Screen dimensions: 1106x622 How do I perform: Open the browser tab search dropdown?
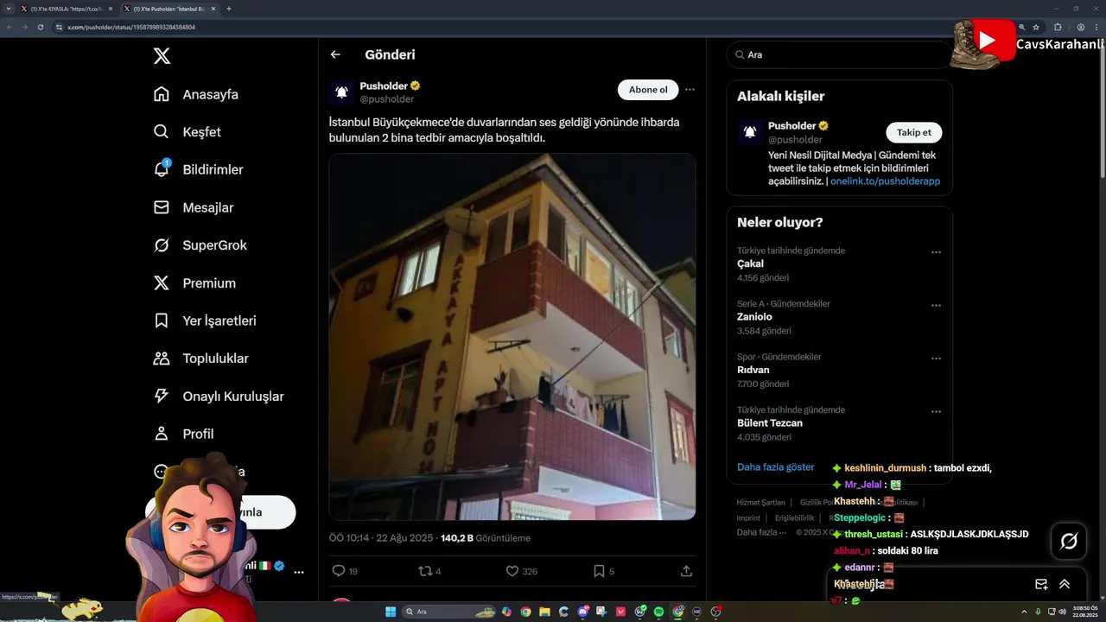(x=8, y=9)
